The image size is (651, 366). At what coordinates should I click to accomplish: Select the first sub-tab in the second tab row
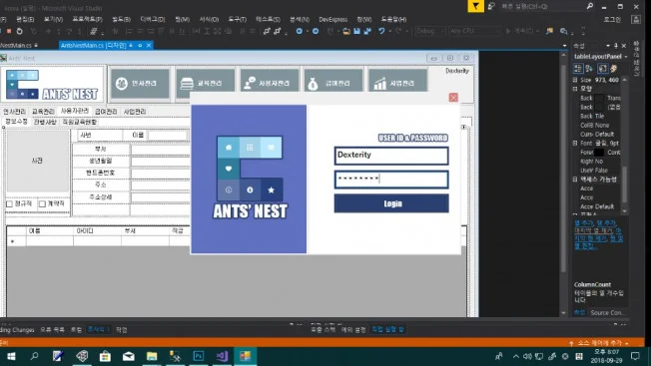16,122
